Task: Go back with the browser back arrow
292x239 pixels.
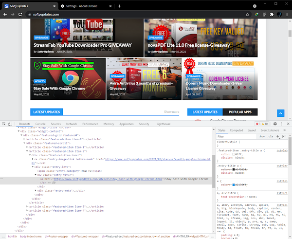Action: [x=5, y=14]
